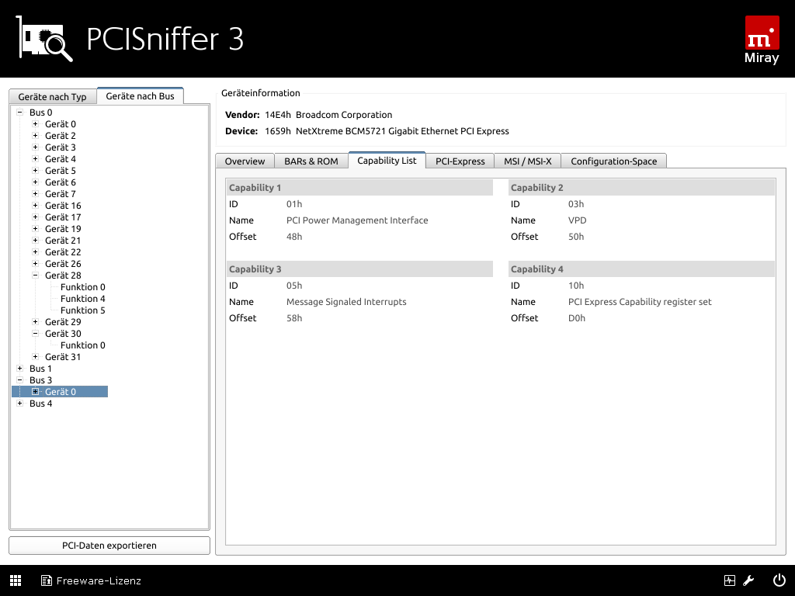Open the application grid menu icon

click(16, 580)
